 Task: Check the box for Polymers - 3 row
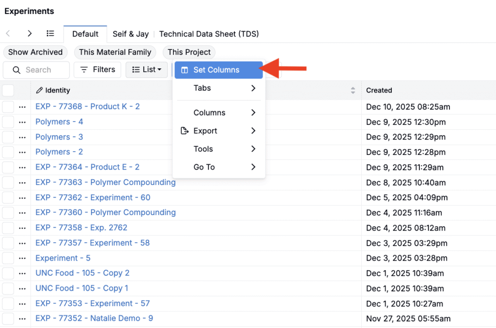[x=8, y=137]
